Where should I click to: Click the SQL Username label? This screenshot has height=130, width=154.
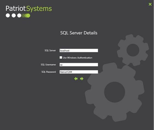click(x=48, y=65)
